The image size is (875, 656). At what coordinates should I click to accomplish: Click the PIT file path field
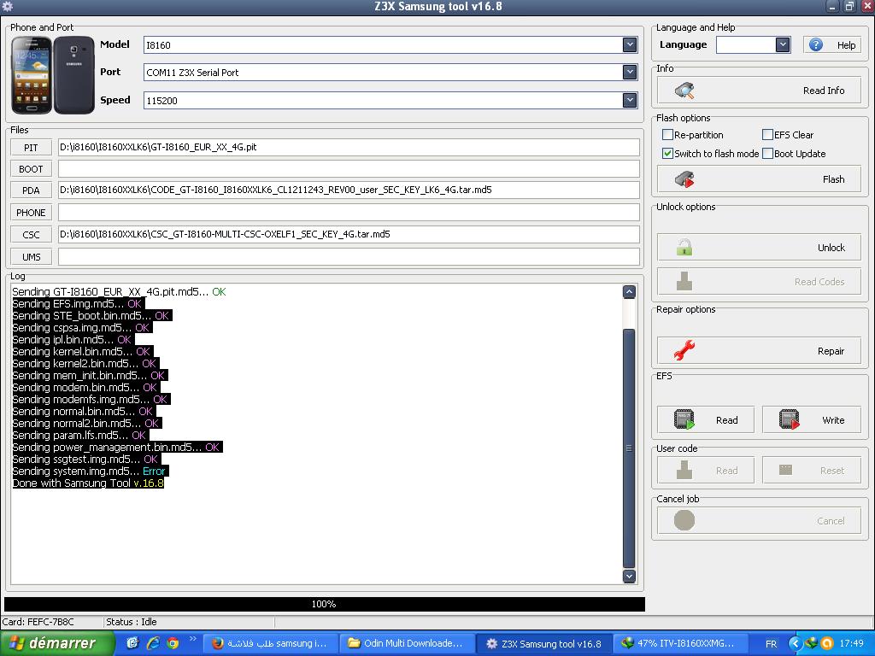click(349, 147)
